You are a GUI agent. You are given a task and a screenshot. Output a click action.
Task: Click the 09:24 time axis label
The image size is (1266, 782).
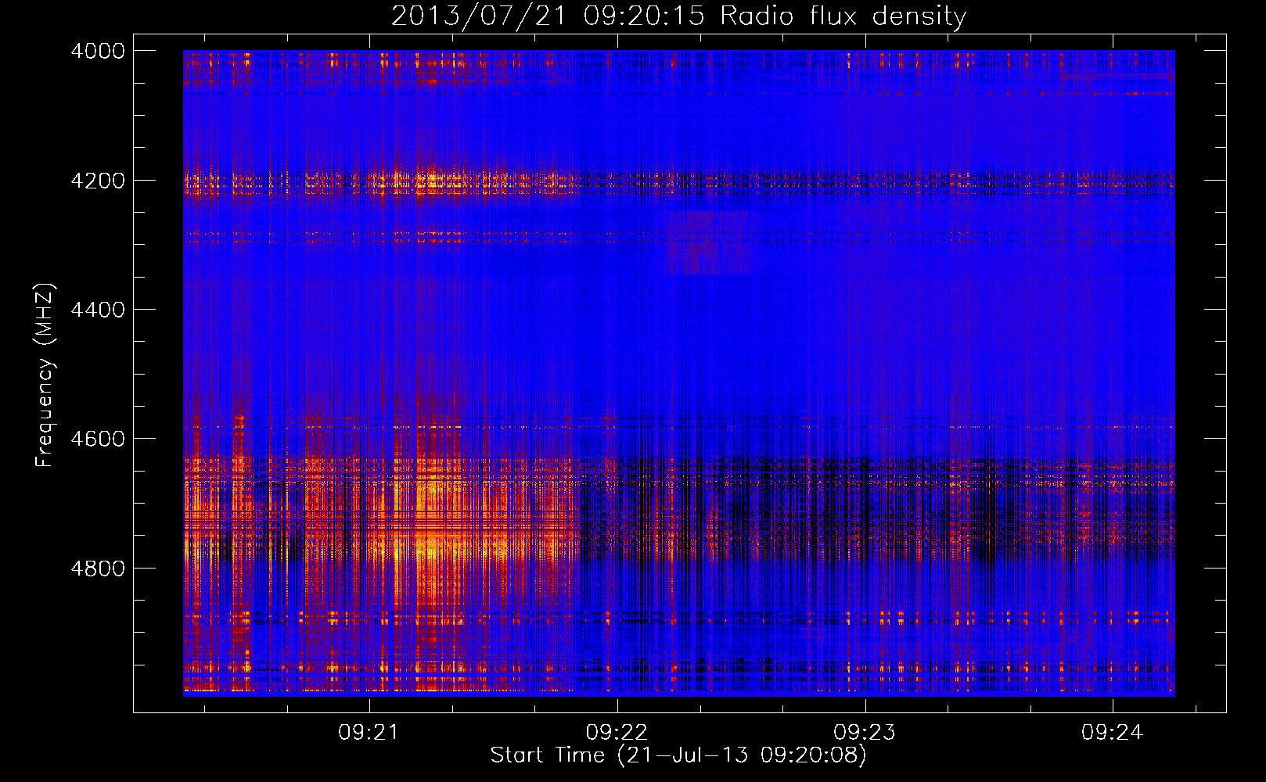point(1112,733)
